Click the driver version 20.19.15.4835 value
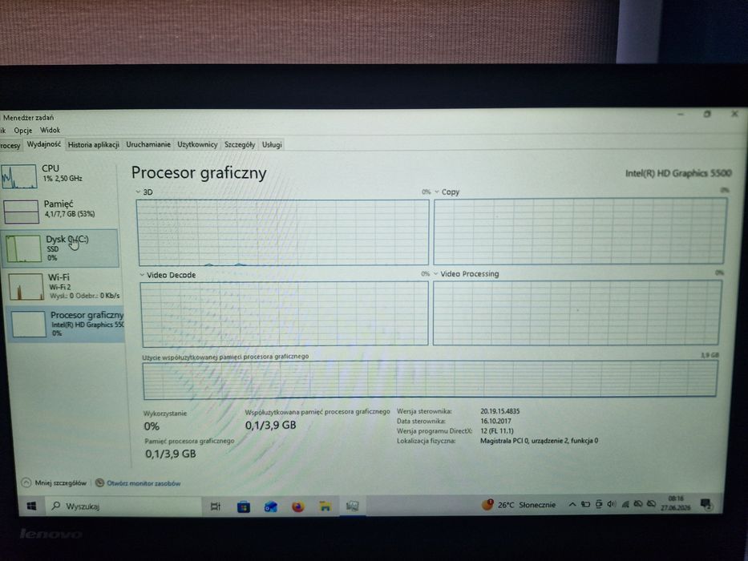The width and height of the screenshot is (748, 561). 500,411
